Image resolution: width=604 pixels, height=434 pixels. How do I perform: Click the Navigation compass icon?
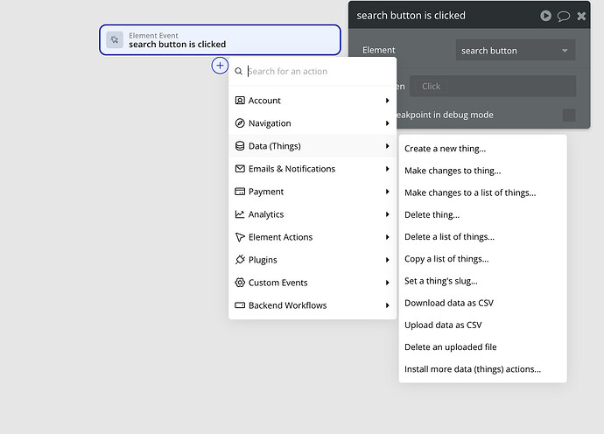click(240, 123)
